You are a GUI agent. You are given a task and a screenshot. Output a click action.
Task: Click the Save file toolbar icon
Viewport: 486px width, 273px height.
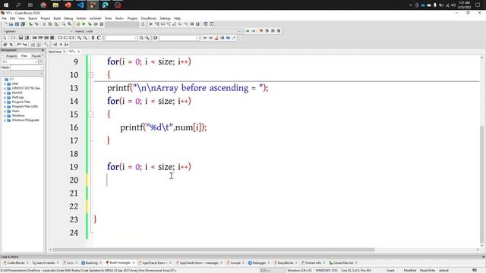coord(17,24)
